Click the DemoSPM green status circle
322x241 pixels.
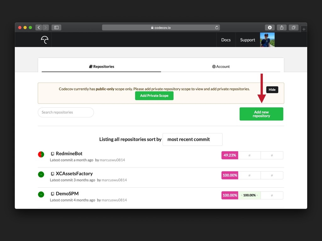coord(41,194)
